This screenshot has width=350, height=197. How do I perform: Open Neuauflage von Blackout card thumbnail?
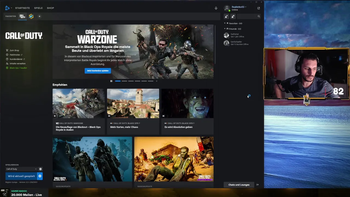[78, 103]
